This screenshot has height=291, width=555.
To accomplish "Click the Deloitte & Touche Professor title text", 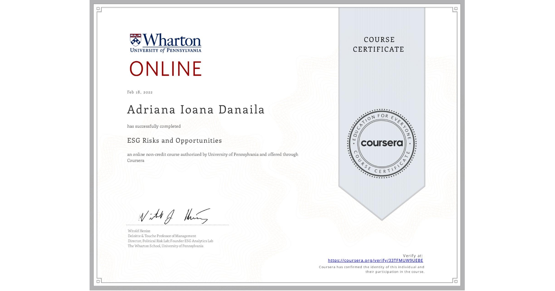I will point(162,236).
